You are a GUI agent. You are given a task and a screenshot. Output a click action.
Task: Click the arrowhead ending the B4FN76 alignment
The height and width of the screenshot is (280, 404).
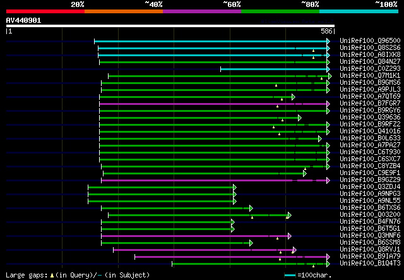point(233,222)
